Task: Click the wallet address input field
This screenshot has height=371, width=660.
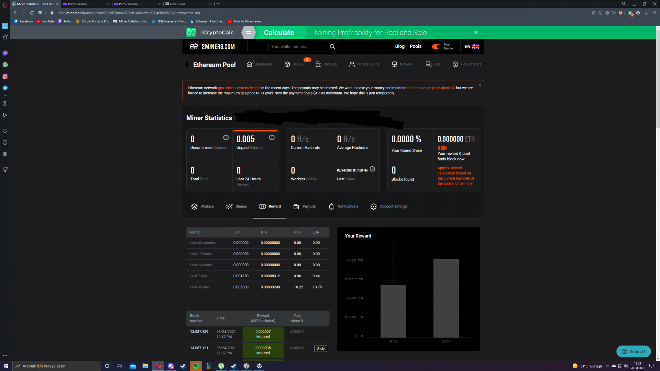Action: (x=298, y=47)
